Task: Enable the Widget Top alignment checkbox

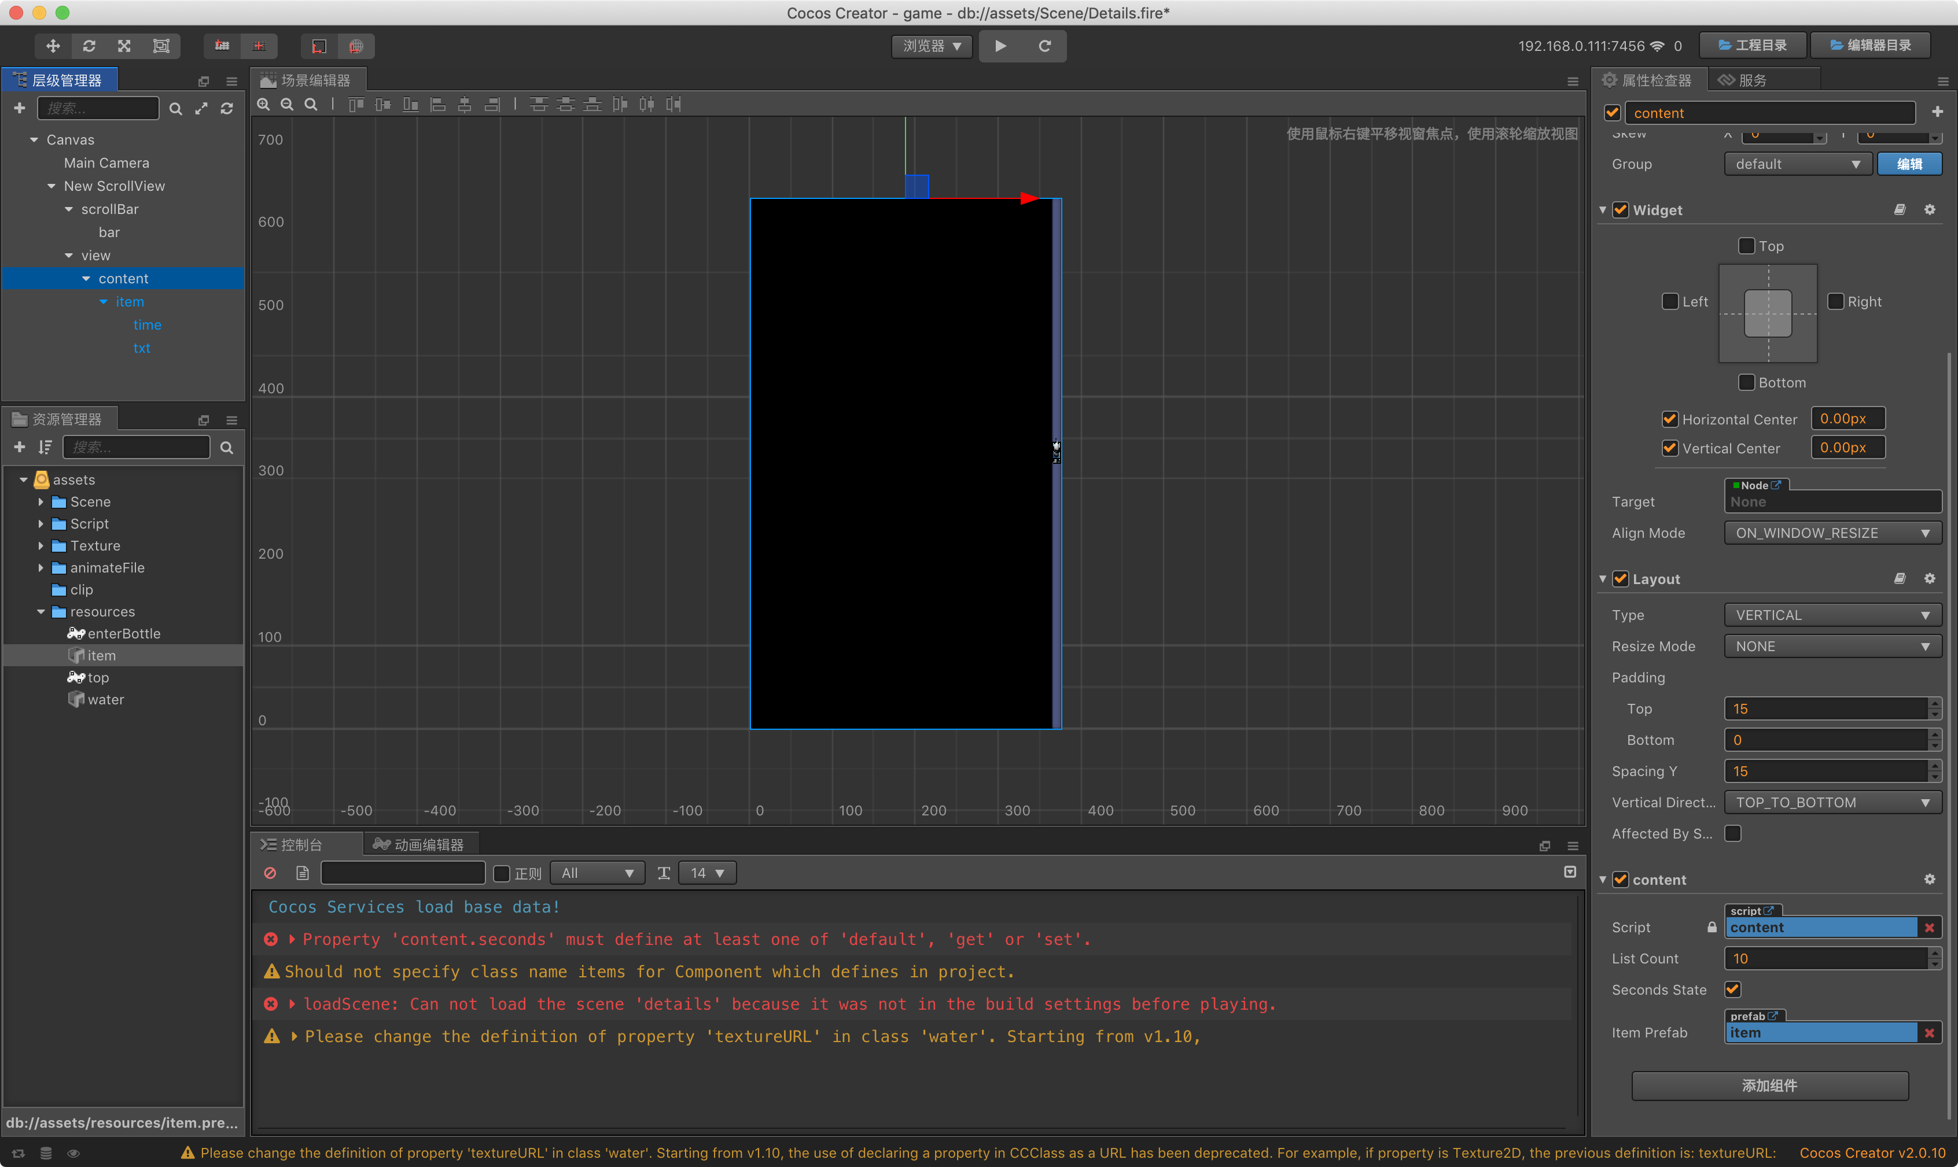Action: point(1746,246)
